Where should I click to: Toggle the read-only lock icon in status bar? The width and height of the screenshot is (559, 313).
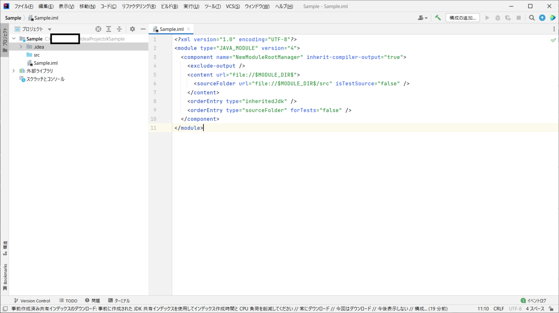point(551,309)
